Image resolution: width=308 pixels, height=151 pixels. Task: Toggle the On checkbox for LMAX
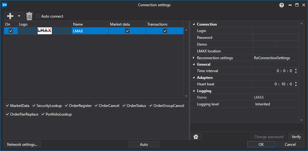(x=11, y=31)
